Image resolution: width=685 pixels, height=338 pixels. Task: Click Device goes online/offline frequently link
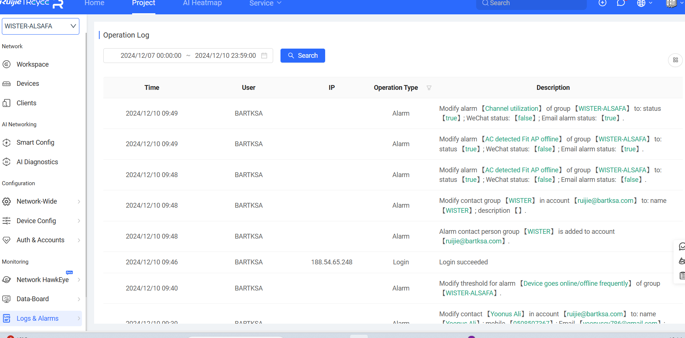[x=576, y=284]
